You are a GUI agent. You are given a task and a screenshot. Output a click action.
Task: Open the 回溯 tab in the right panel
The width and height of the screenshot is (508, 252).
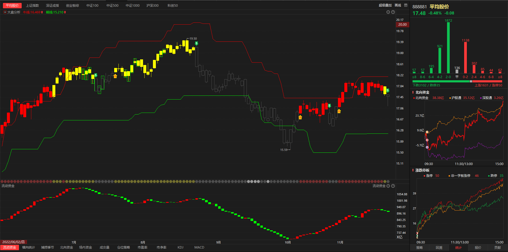coord(439,248)
